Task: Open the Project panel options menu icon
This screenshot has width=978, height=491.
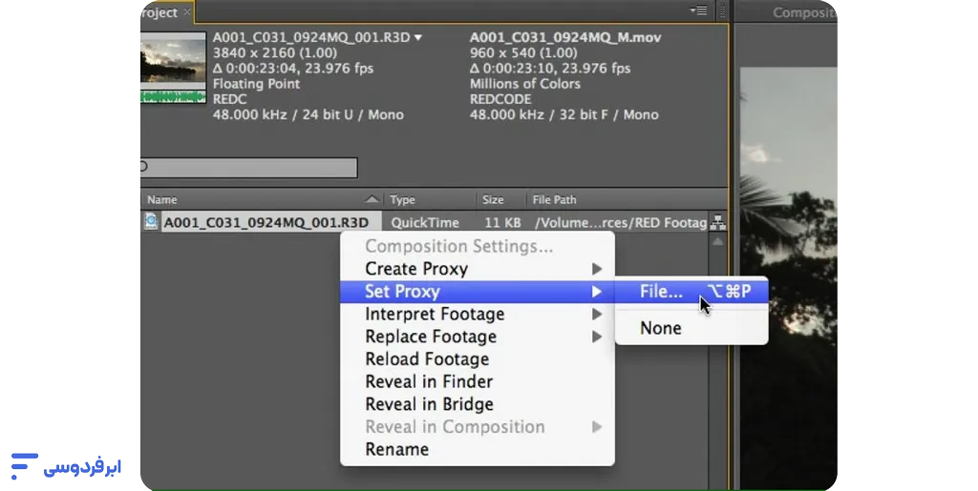Action: click(x=698, y=10)
